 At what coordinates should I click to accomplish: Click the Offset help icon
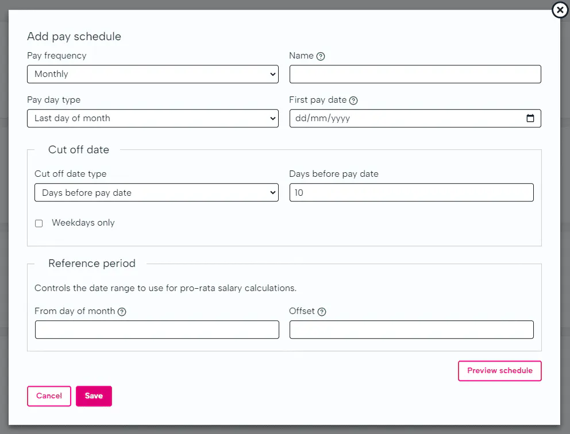(x=322, y=312)
